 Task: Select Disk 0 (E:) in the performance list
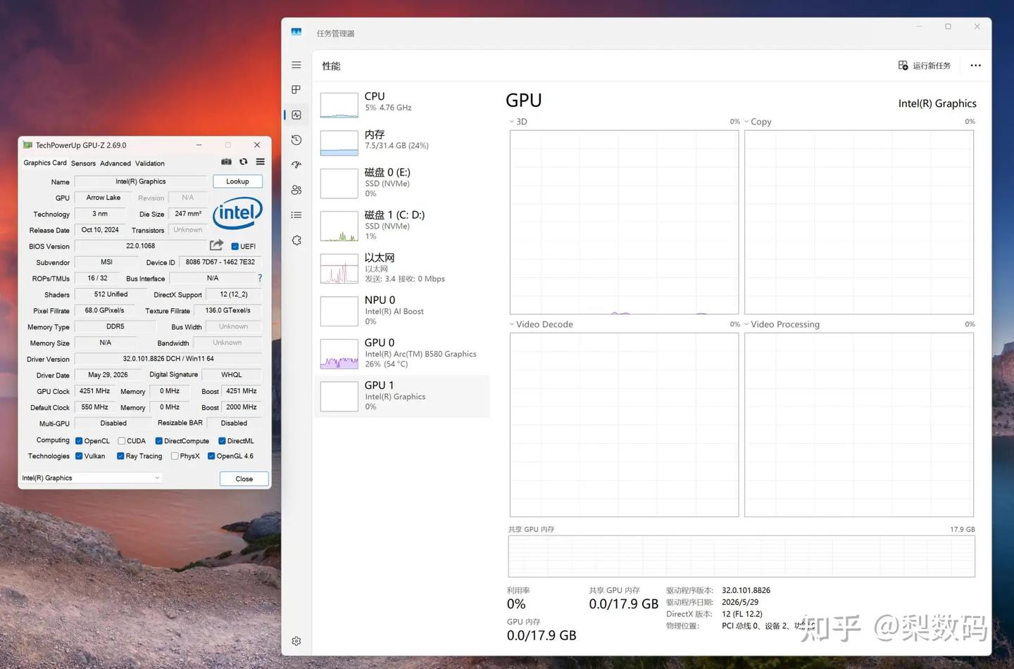coord(402,183)
